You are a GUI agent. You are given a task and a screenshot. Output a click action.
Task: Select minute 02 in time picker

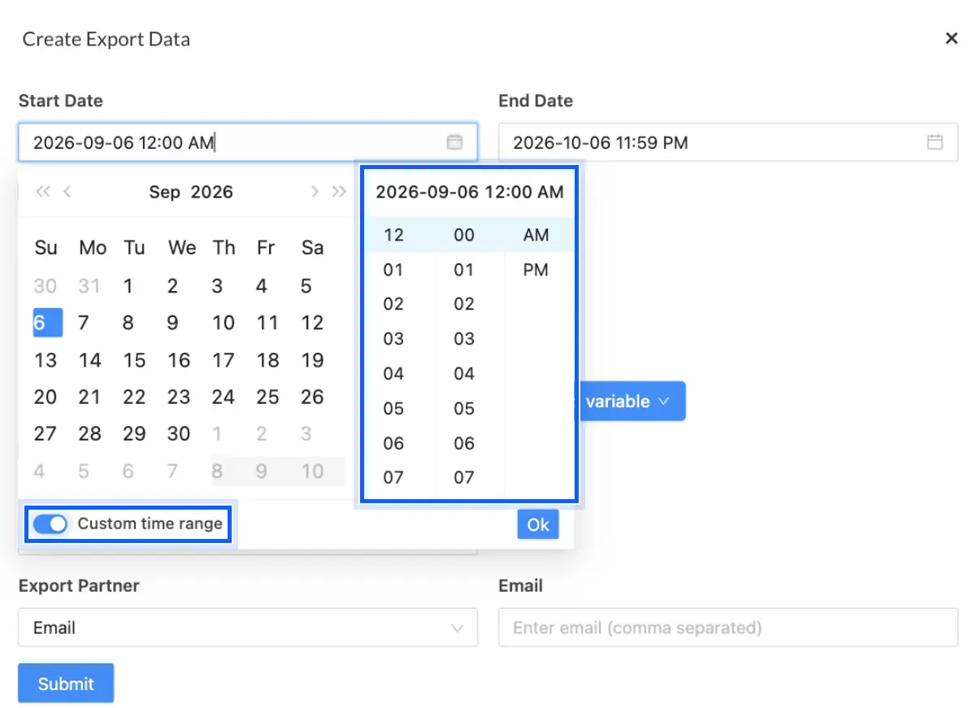[x=464, y=305]
